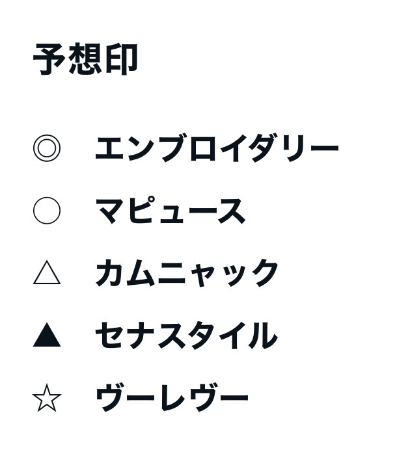
Task: Tap the symbol beside カムニャック
Action: (x=47, y=274)
